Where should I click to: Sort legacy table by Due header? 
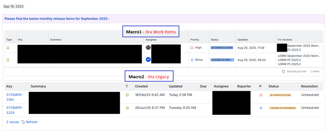(x=203, y=86)
